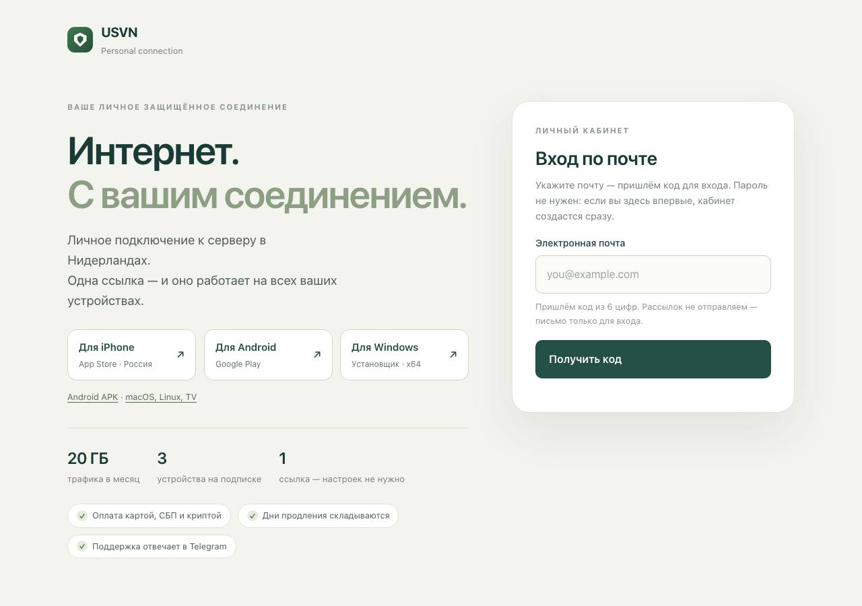This screenshot has width=862, height=606.
Task: Open the "Для Windows" installer card
Action: click(404, 355)
